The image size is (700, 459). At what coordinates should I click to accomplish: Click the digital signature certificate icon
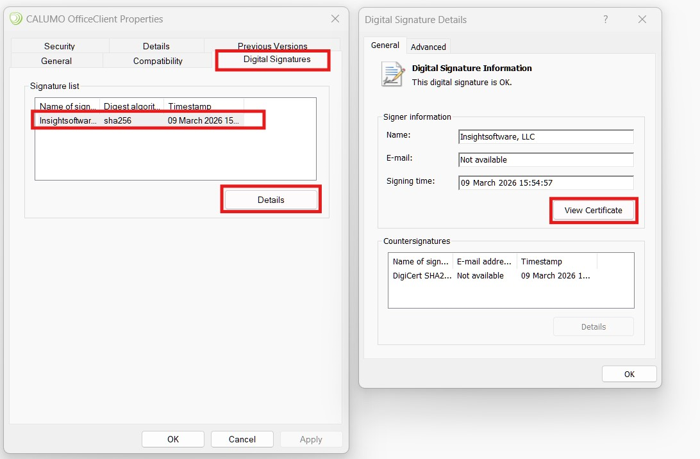pyautogui.click(x=393, y=74)
